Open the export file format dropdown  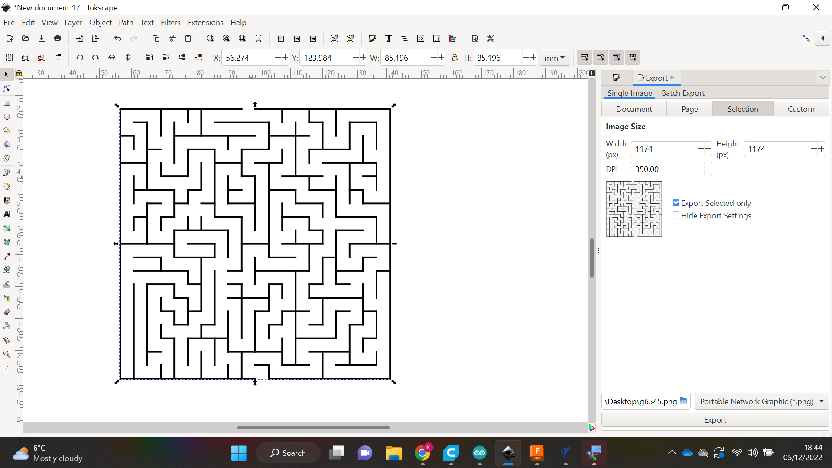(x=762, y=401)
